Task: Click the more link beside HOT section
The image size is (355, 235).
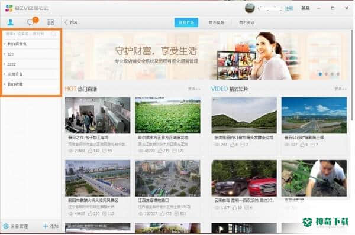Action: pyautogui.click(x=194, y=89)
